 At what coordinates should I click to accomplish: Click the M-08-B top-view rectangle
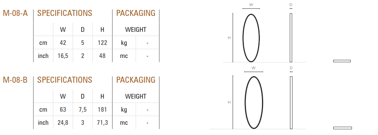coord(342,128)
